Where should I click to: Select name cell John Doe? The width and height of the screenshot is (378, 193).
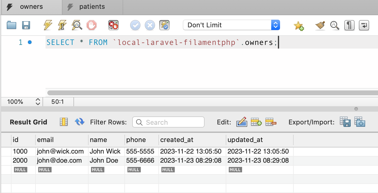click(x=106, y=161)
